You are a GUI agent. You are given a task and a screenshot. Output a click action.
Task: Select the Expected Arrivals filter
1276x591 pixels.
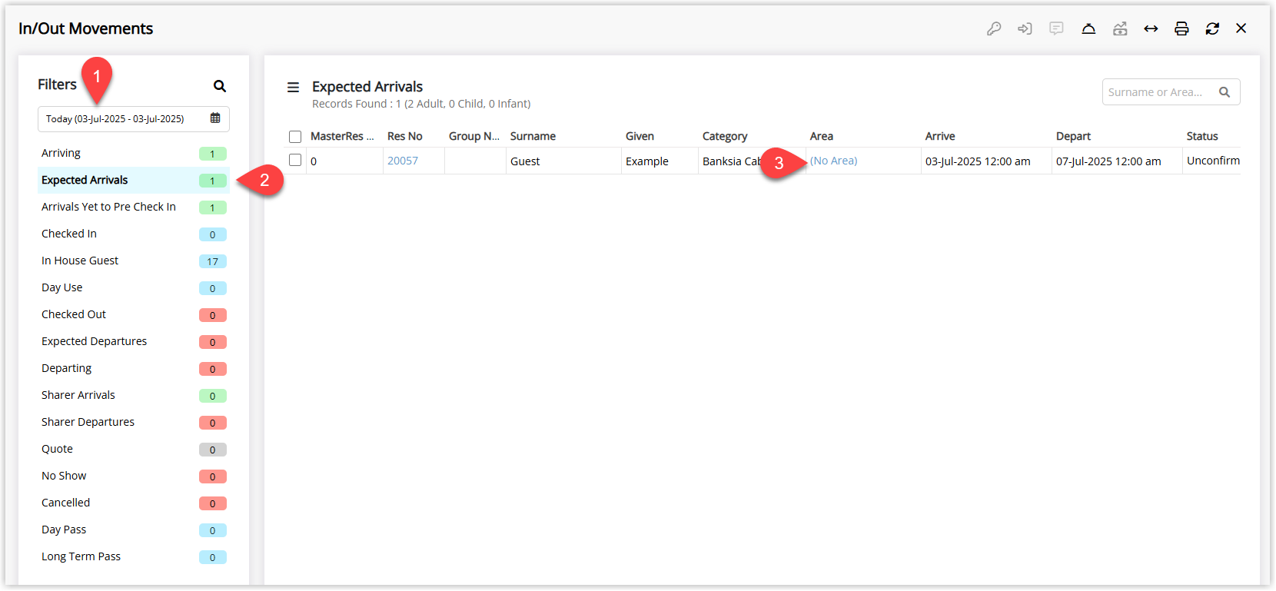click(x=134, y=181)
